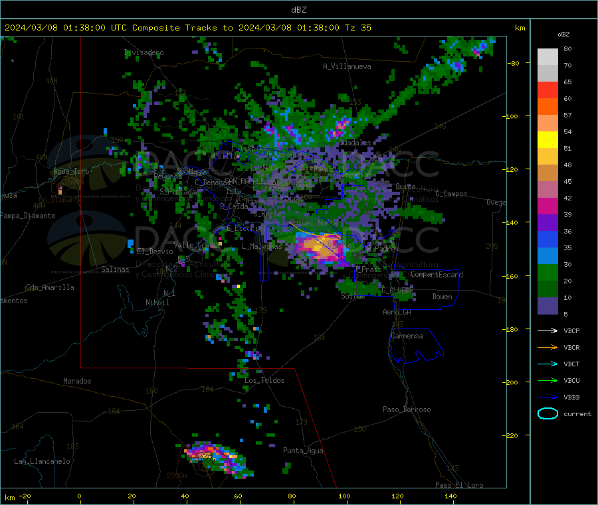The width and height of the screenshot is (598, 505).
Task: Click the 'Tz 35' threshold text
Action: coord(357,28)
